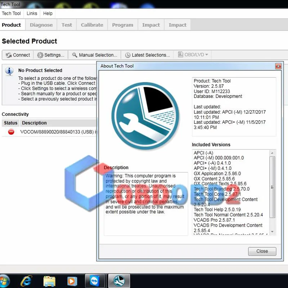Select the first Impact tab
The width and height of the screenshot is (288, 288).
click(151, 25)
